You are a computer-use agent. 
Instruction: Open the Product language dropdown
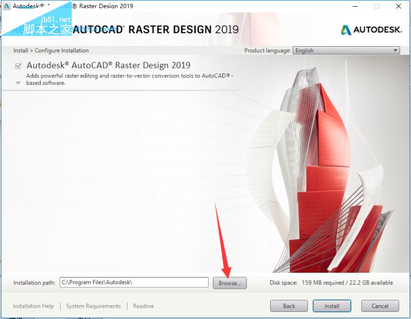point(346,50)
